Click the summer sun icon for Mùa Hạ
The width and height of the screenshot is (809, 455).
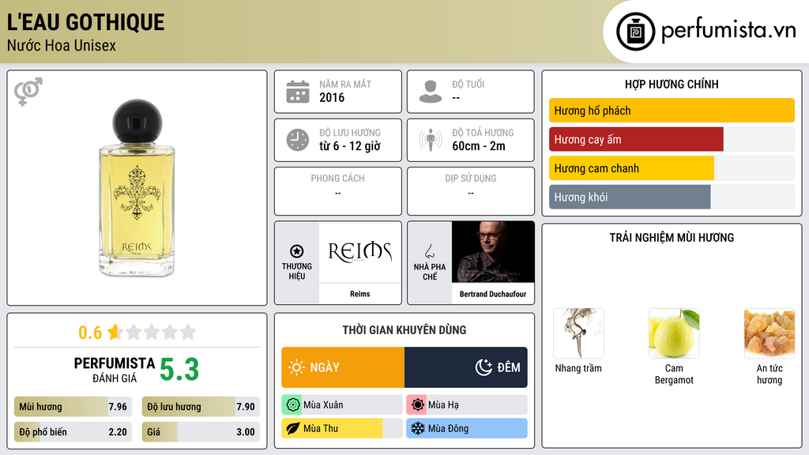pyautogui.click(x=417, y=405)
